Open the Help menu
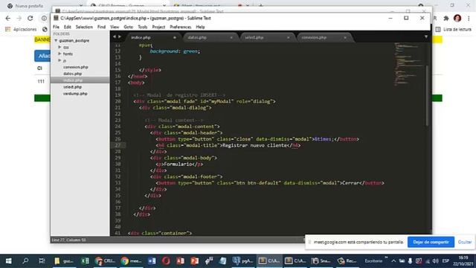The width and height of the screenshot is (476, 268). (x=200, y=27)
